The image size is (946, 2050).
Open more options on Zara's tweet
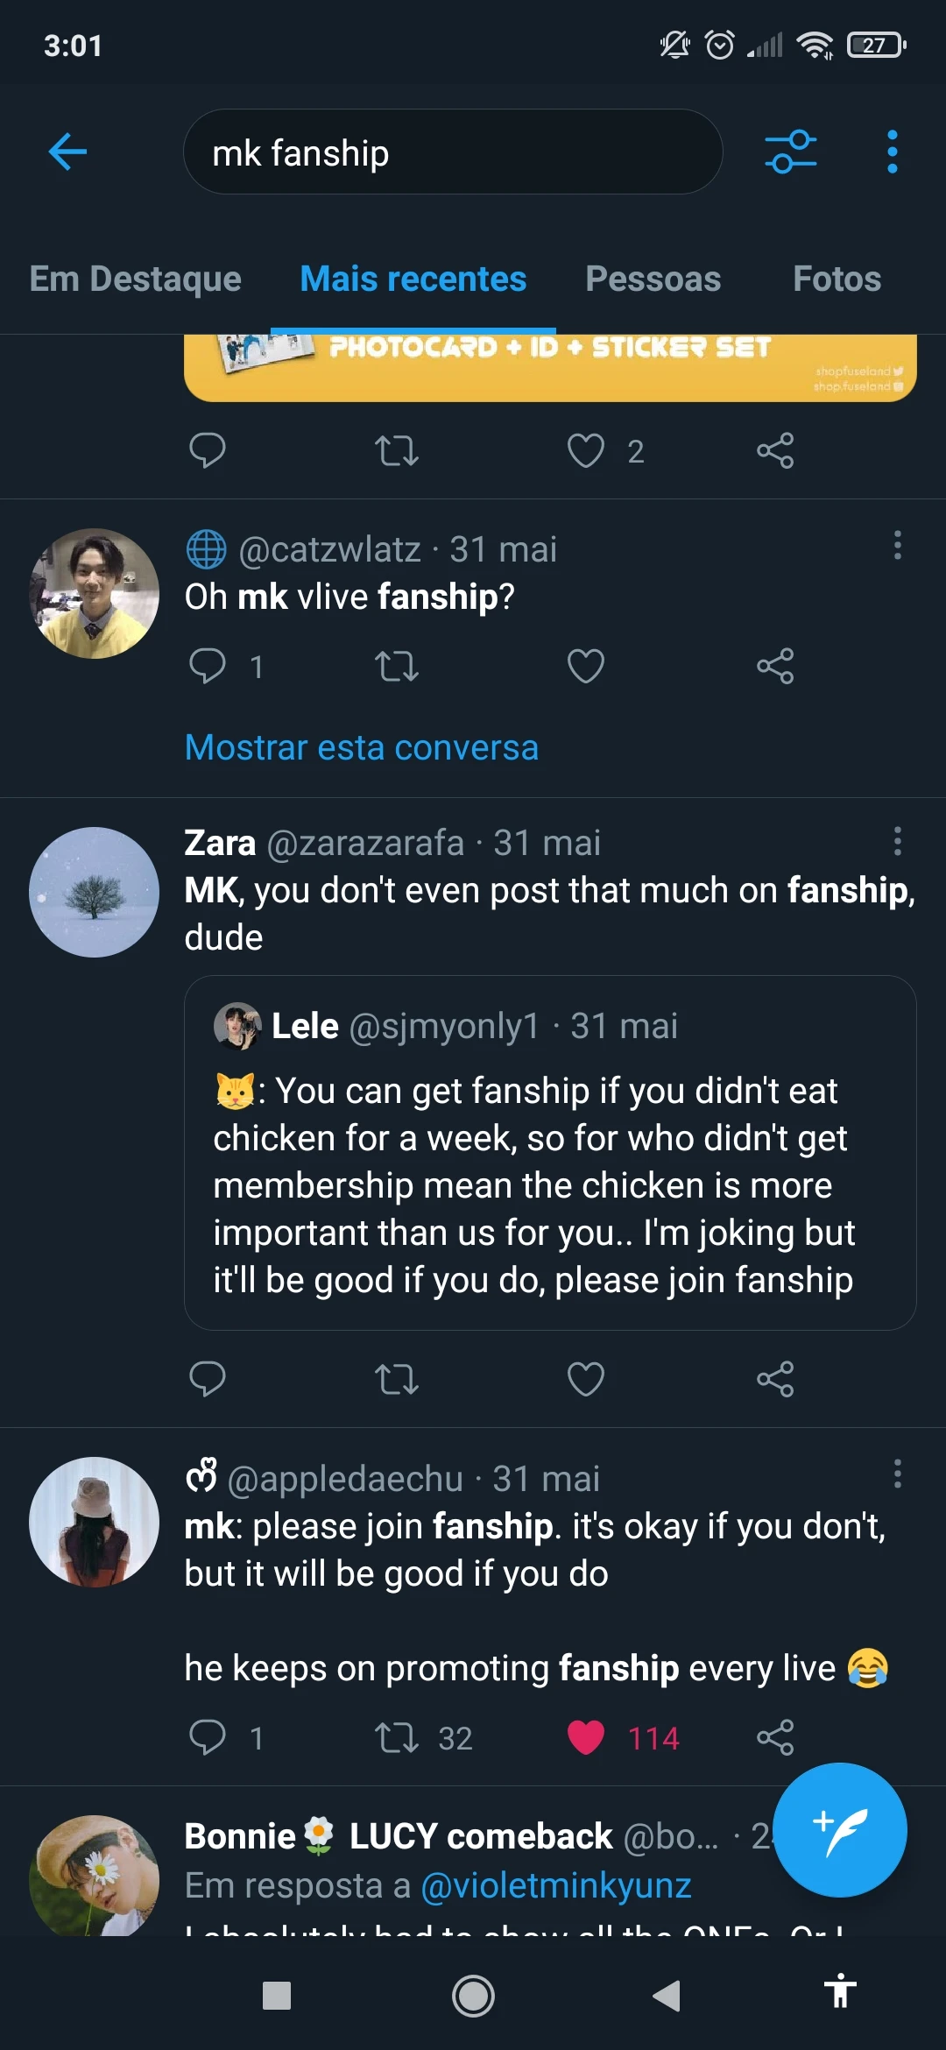coord(897,841)
